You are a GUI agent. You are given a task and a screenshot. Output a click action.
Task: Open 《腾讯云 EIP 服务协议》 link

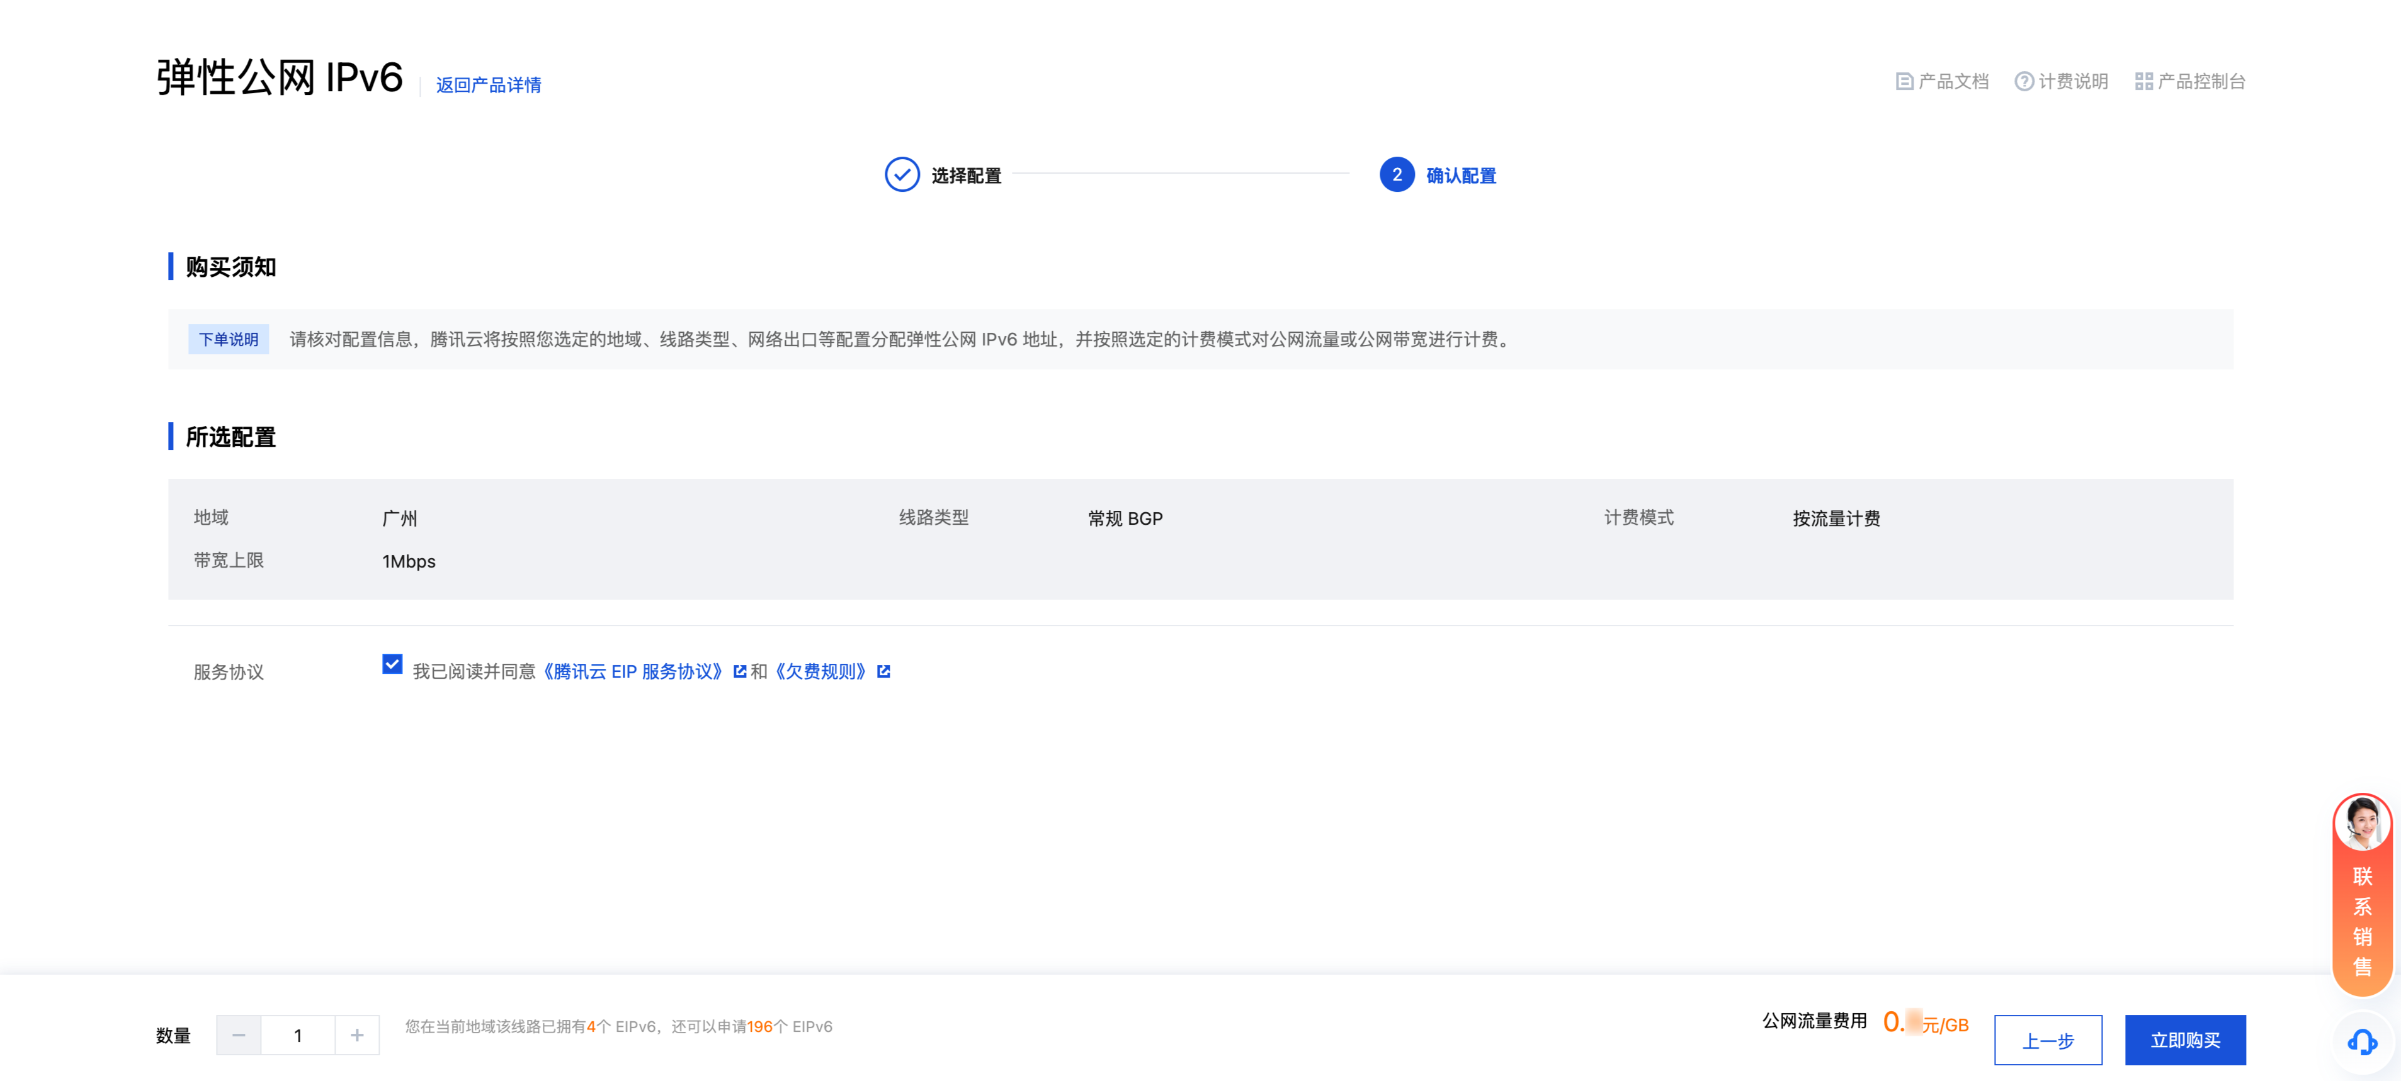click(x=633, y=671)
